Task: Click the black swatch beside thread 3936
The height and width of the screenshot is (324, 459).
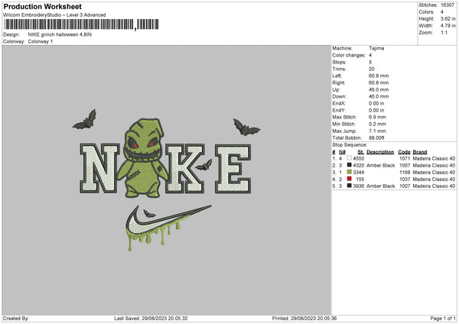Action: (350, 186)
